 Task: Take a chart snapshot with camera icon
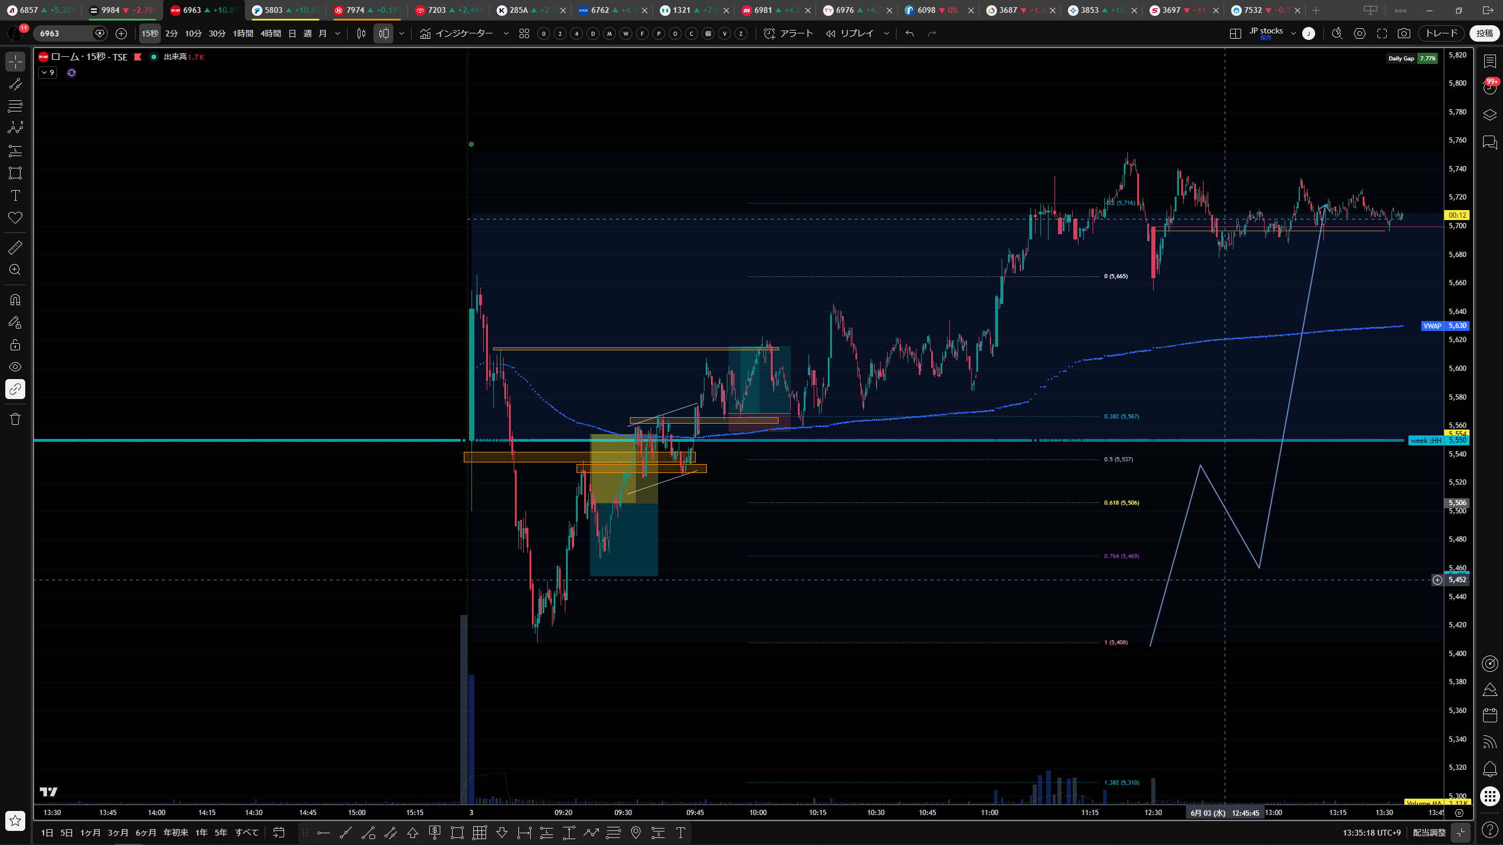[x=1404, y=33]
